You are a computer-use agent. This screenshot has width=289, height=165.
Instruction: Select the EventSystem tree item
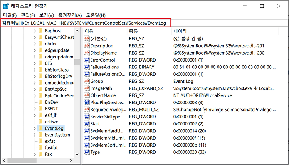click(57, 135)
